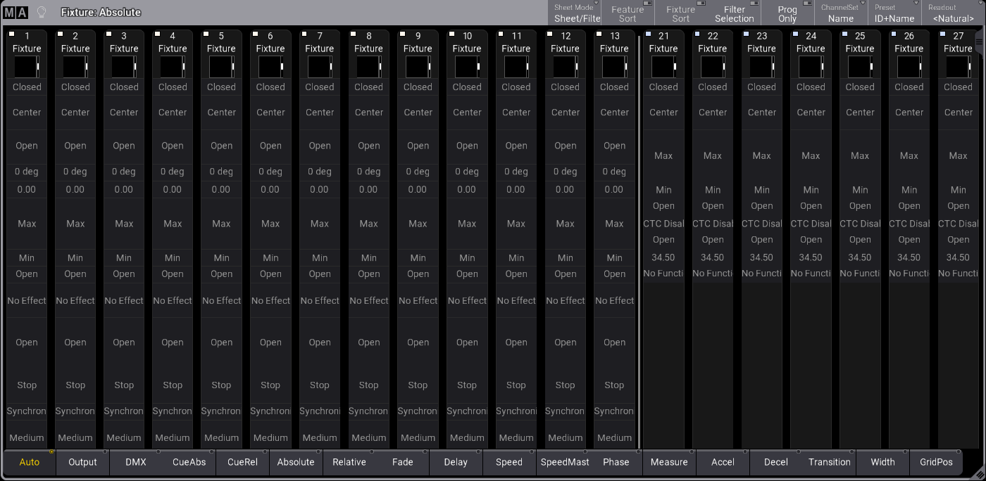Image resolution: width=986 pixels, height=481 pixels.
Task: Enable Prog Only filter
Action: [x=787, y=13]
